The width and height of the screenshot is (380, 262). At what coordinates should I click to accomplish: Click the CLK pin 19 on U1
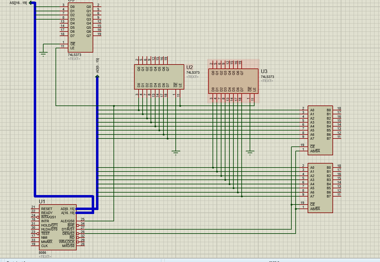tap(35, 246)
